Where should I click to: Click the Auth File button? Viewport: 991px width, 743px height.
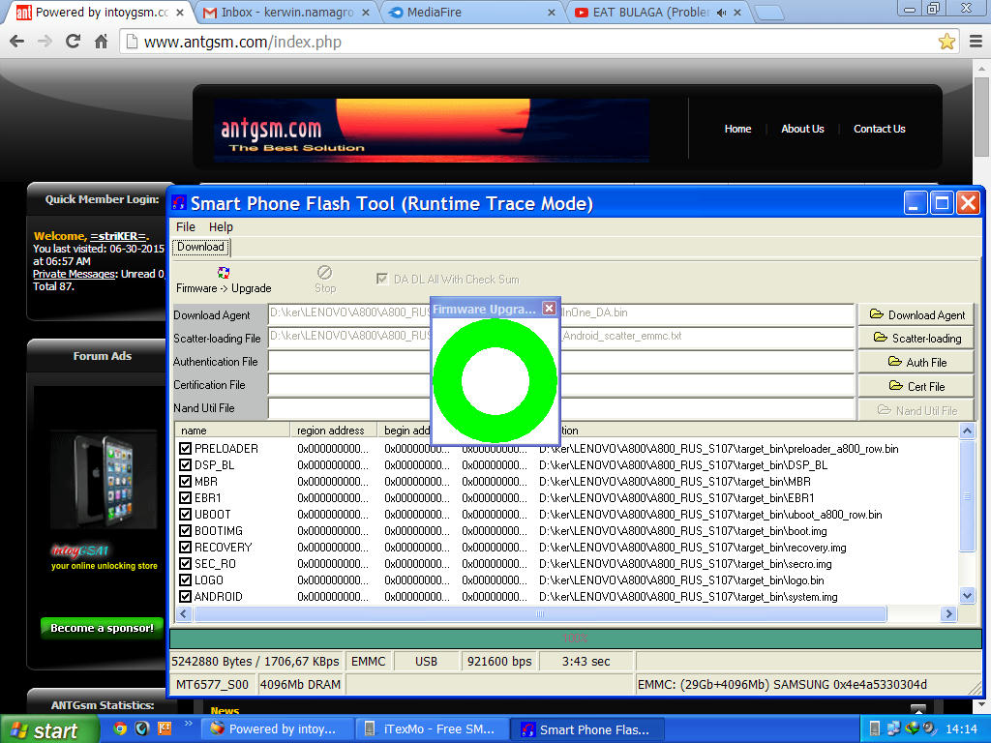[916, 362]
